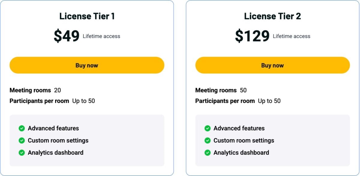Click the $129 price text
The height and width of the screenshot is (176, 360).
(252, 36)
